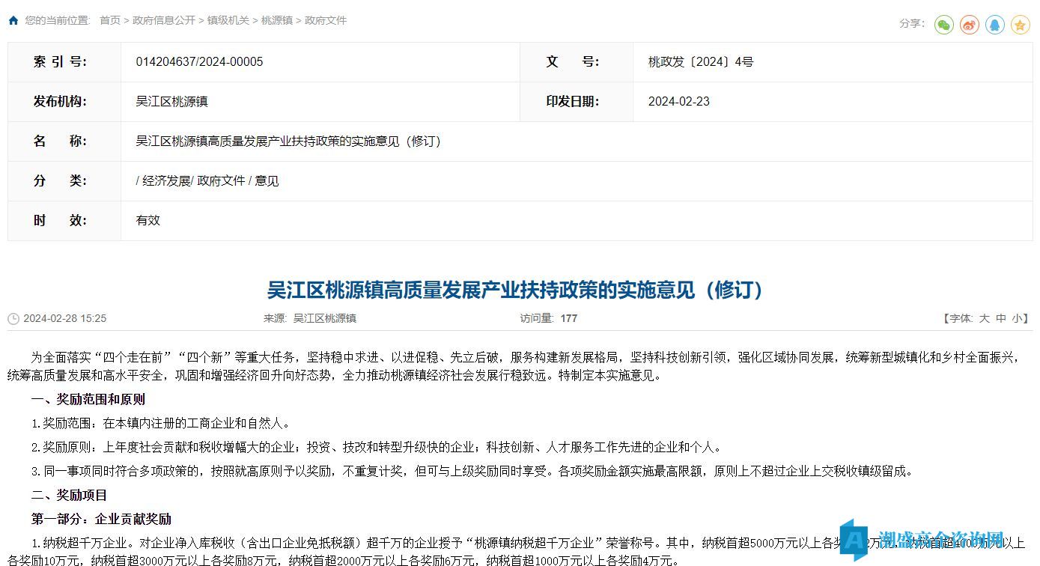1040x566 pixels.
Task: Click the visit count 177
Action: point(569,318)
